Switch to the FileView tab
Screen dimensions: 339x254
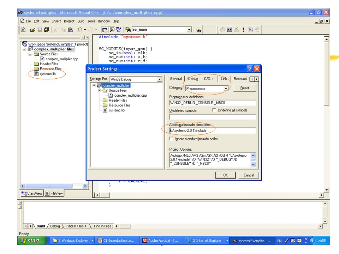[54, 193]
